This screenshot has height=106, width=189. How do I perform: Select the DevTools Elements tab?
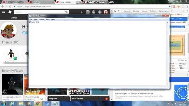coord(127,11)
